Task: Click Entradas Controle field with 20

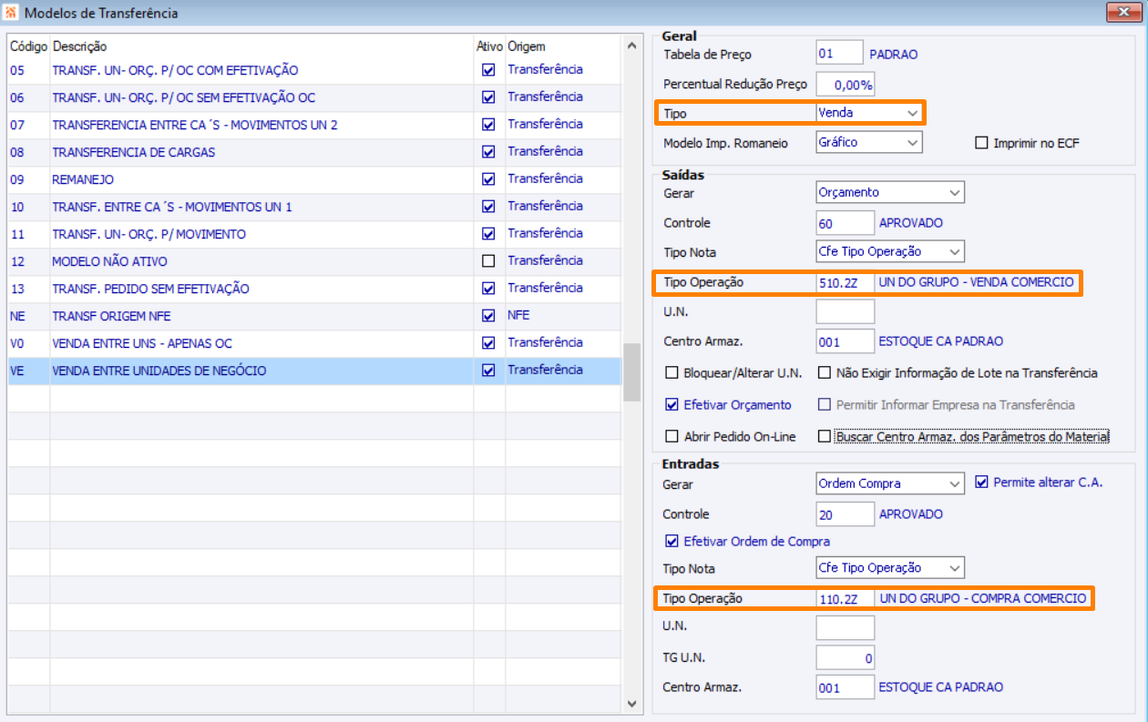Action: (x=846, y=514)
